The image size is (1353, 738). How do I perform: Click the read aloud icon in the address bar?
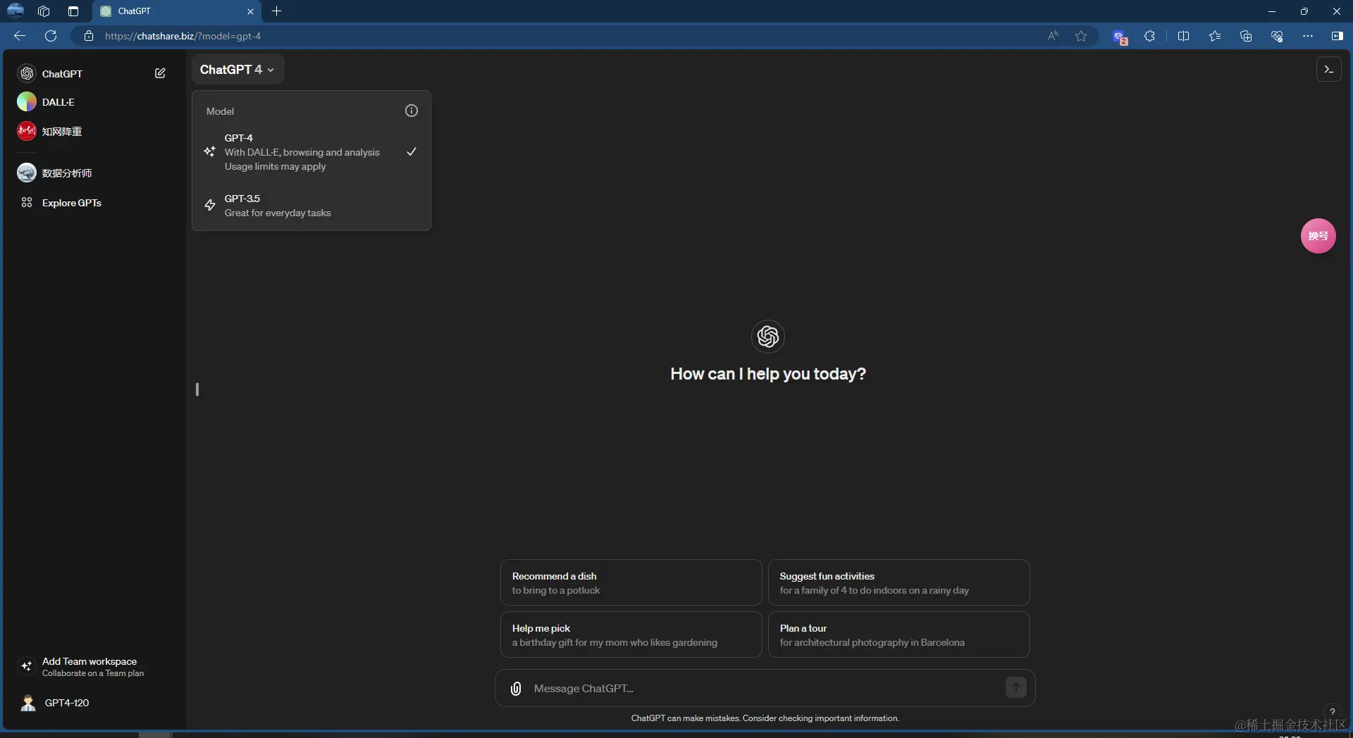click(x=1053, y=36)
